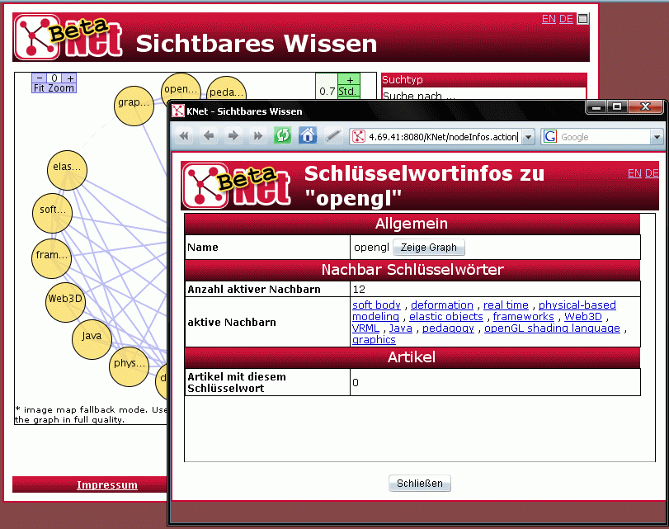This screenshot has height=529, width=669.
Task: Click the small window icon next to DE
Action: (582, 19)
